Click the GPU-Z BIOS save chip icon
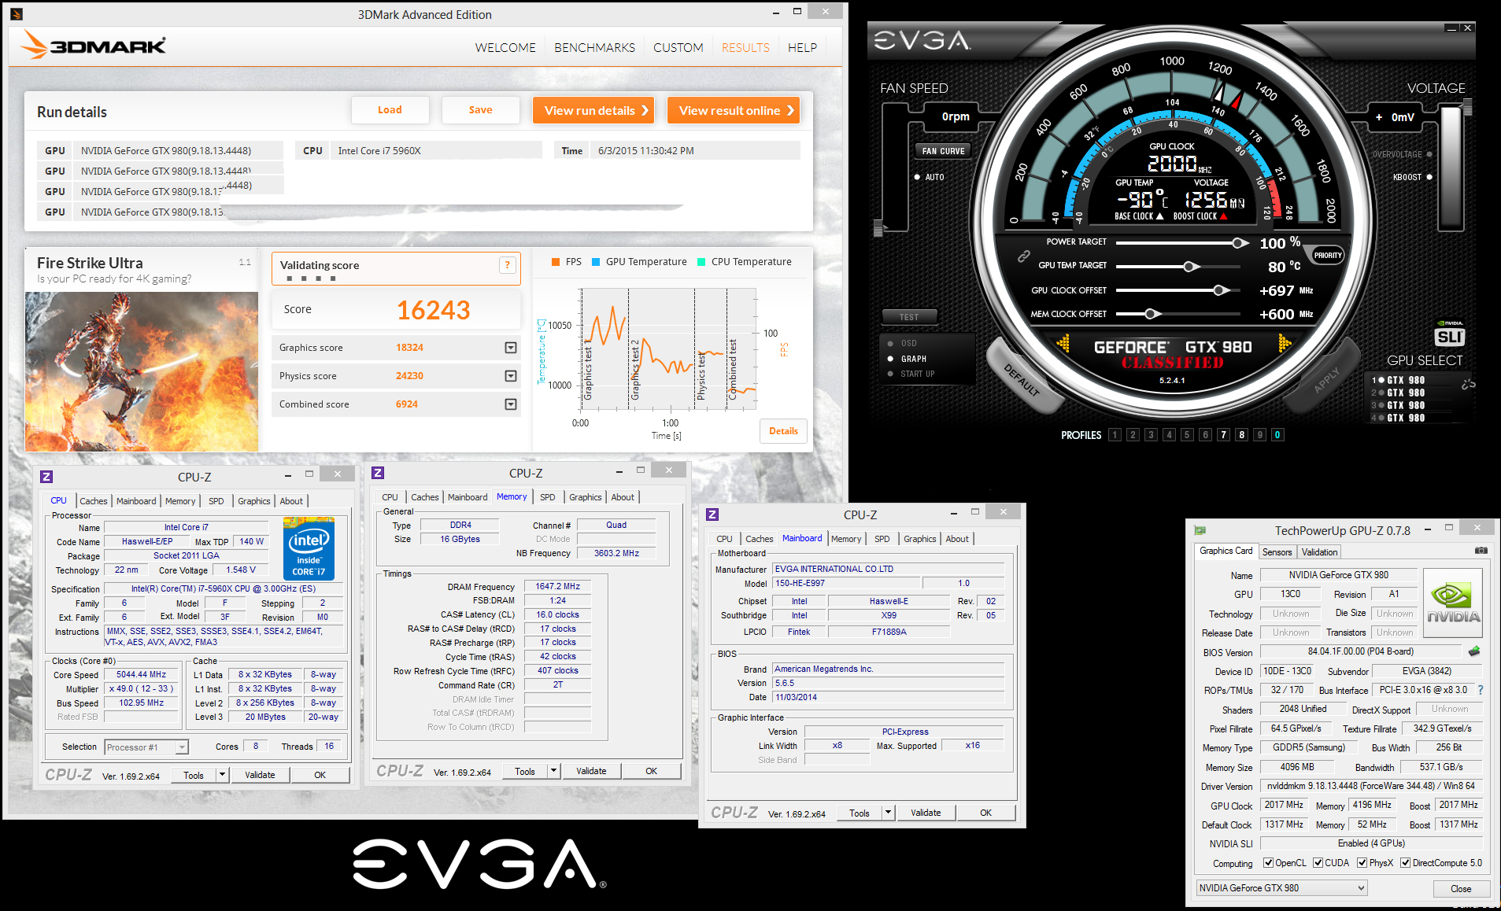 click(1474, 651)
